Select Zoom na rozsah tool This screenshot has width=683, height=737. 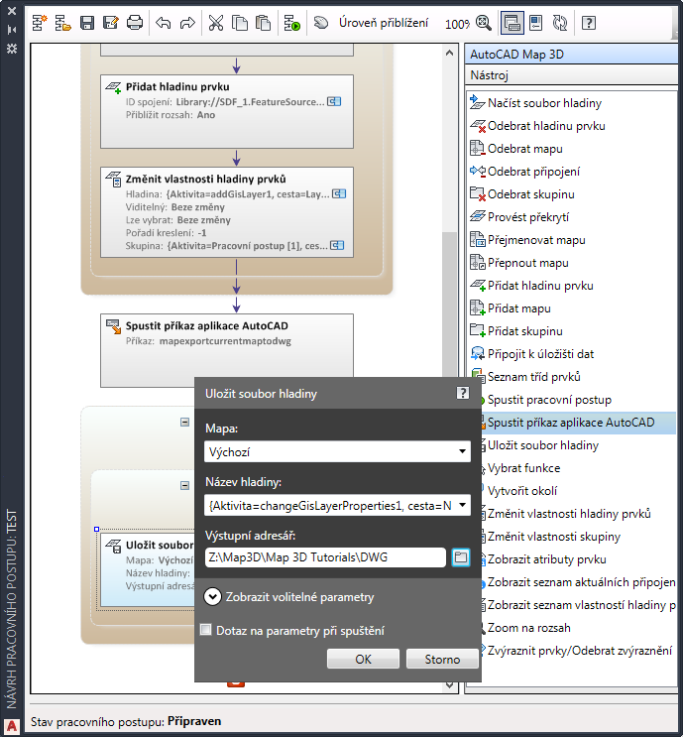point(526,628)
